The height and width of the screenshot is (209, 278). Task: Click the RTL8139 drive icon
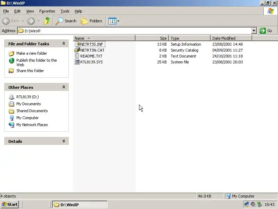[x=11, y=97]
